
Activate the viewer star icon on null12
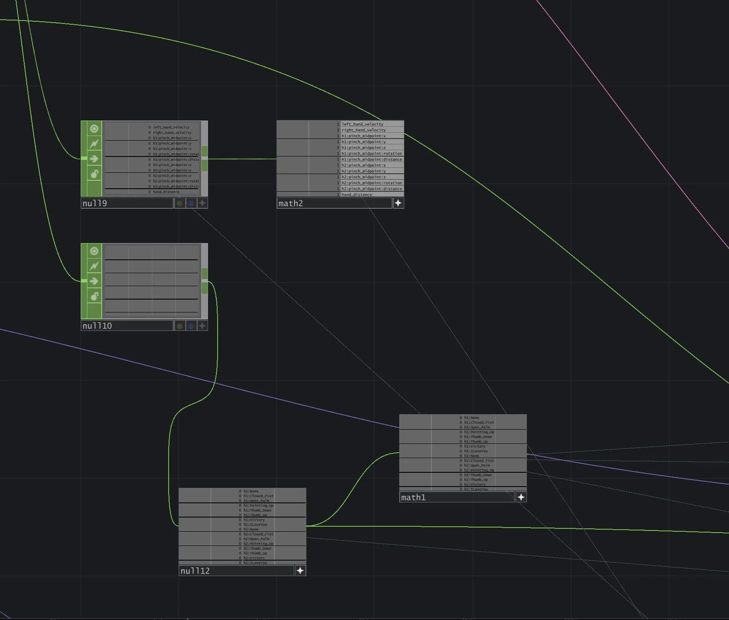300,571
